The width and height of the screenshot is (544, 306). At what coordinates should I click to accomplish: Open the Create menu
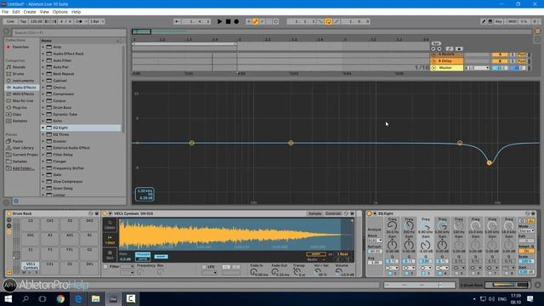coord(30,12)
